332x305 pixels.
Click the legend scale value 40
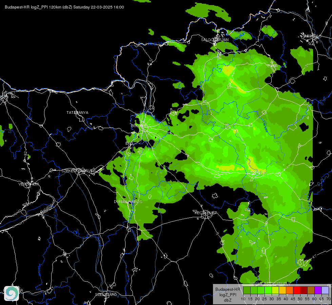(286, 299)
